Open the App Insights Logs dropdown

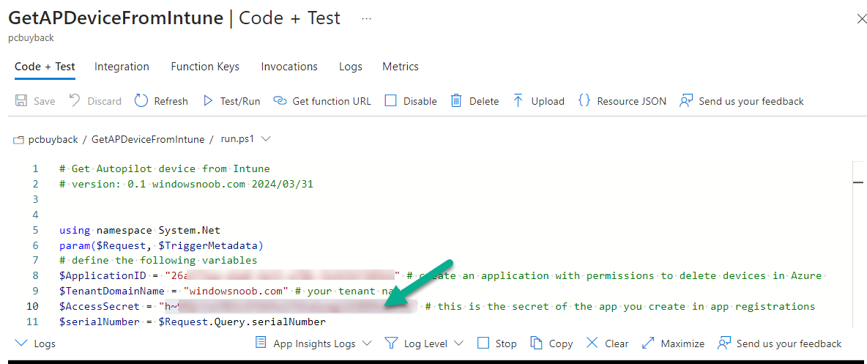tap(366, 343)
